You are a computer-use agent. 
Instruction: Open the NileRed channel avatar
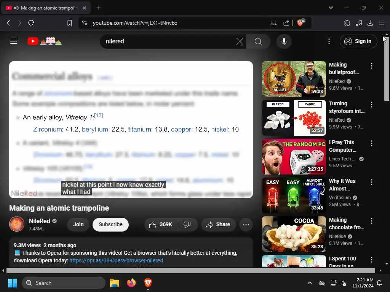click(x=17, y=224)
